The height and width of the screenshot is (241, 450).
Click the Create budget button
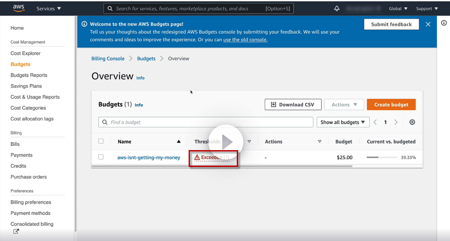(x=391, y=105)
